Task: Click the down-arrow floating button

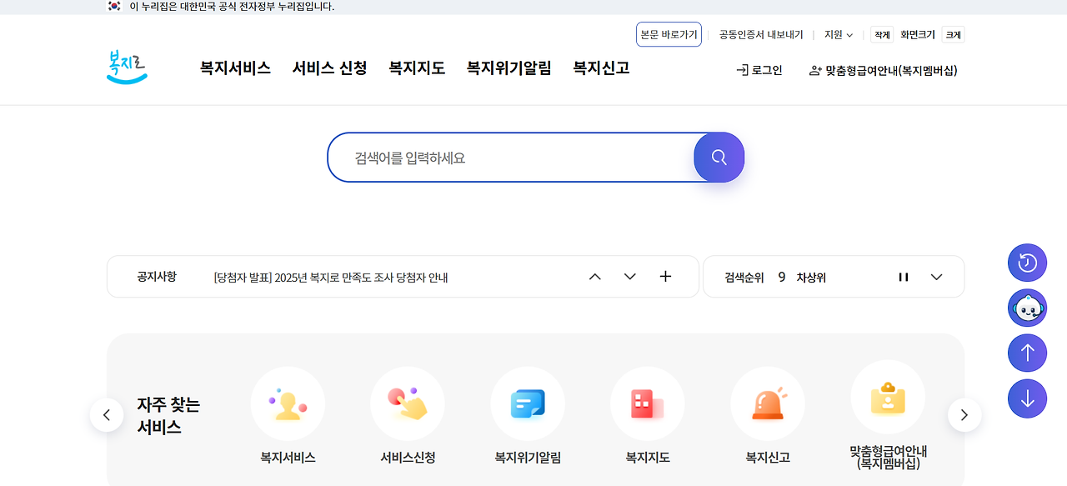Action: click(1027, 398)
